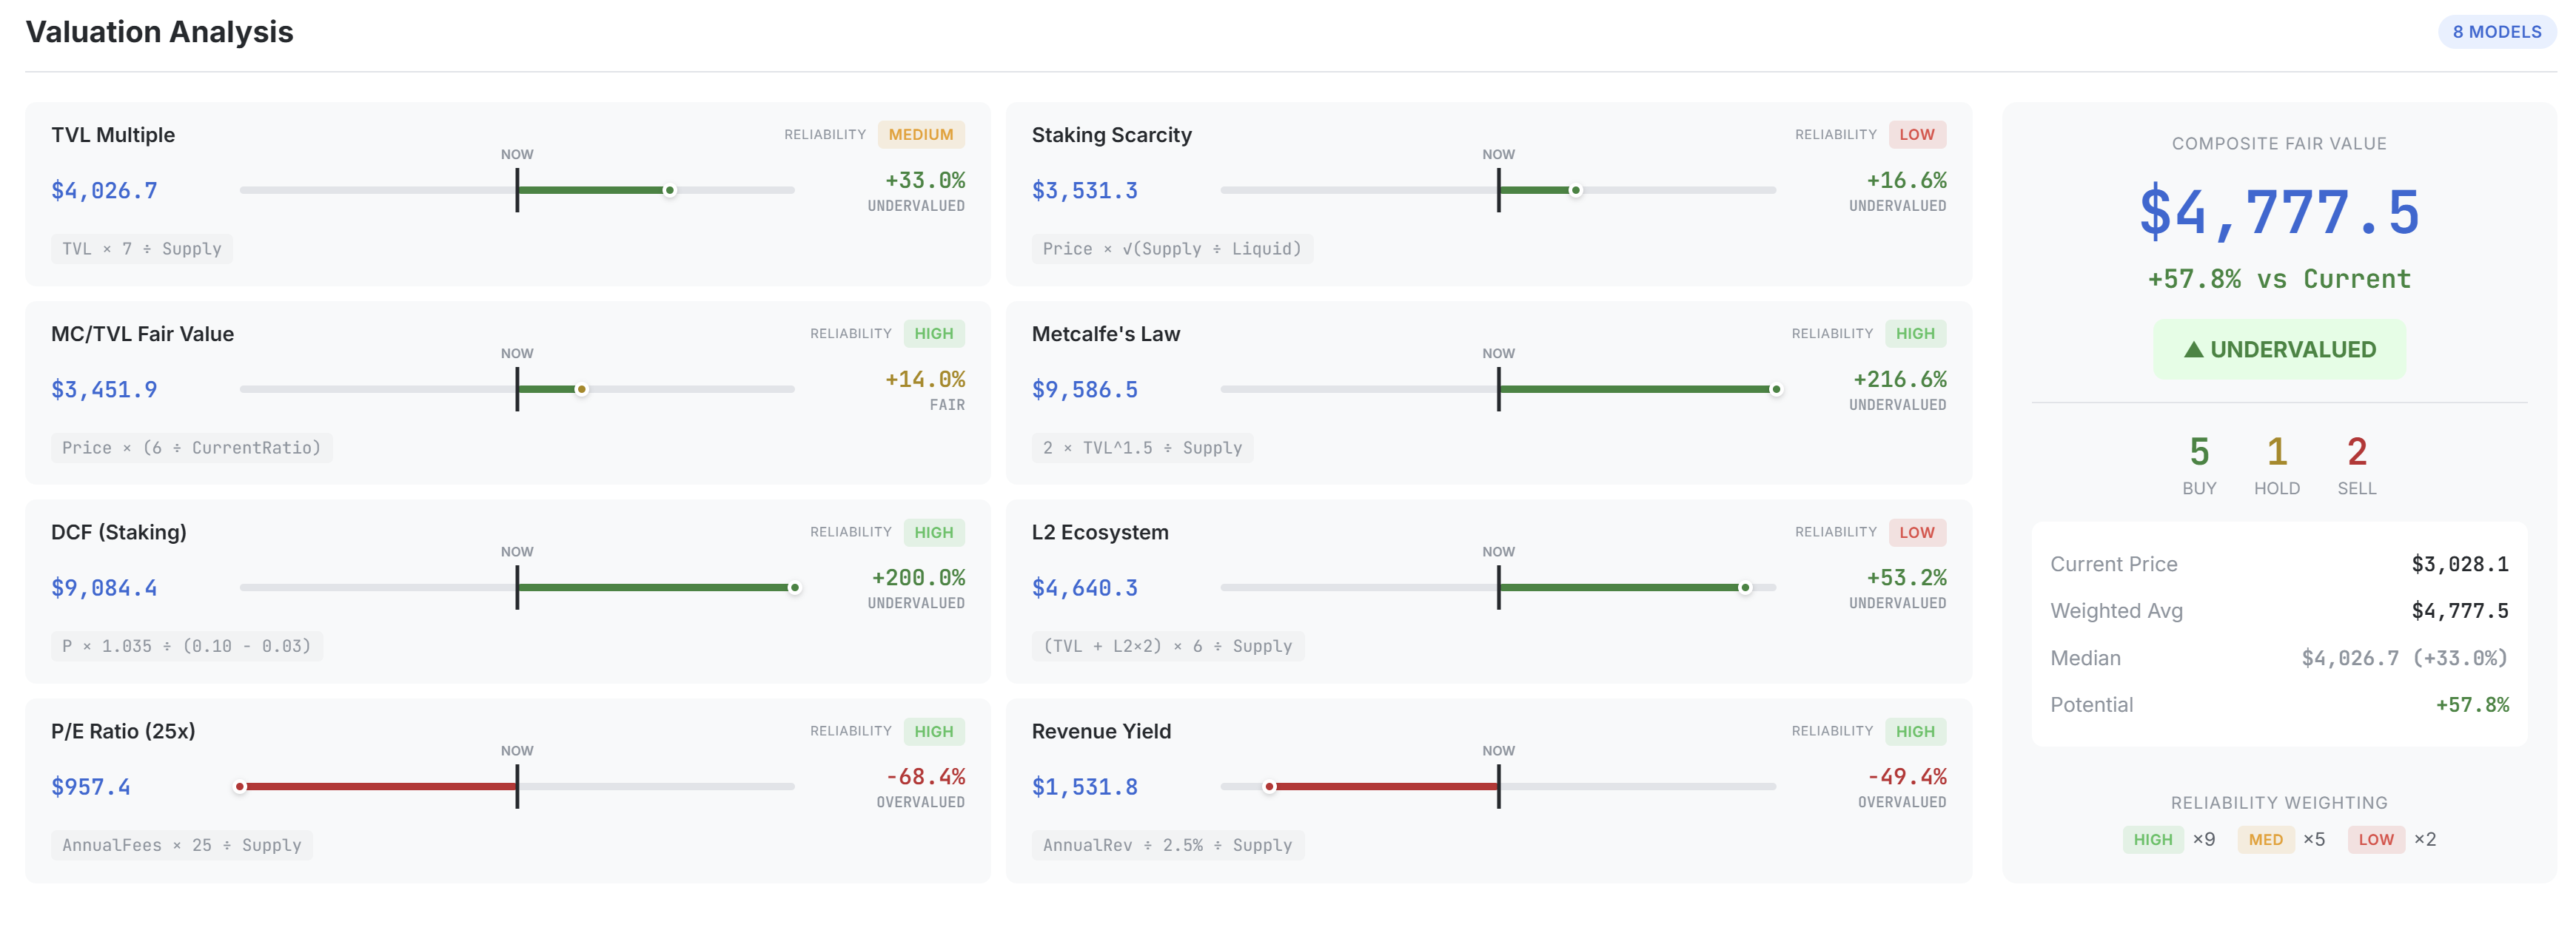Click the TVL Multiple slider dot

pyautogui.click(x=669, y=190)
